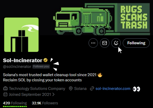View the 32.1K Followers list
Viewport: 153px width, 108px height.
(45, 103)
